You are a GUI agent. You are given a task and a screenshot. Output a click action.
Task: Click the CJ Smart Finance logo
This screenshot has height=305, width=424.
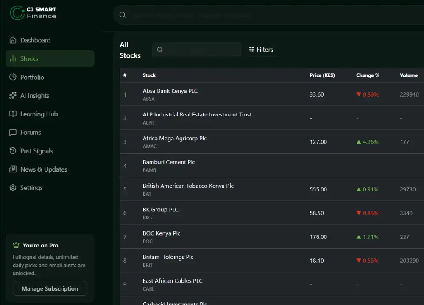click(x=33, y=13)
